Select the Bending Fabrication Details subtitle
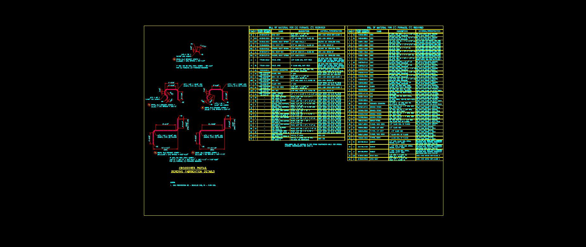586x247 pixels. (193, 172)
